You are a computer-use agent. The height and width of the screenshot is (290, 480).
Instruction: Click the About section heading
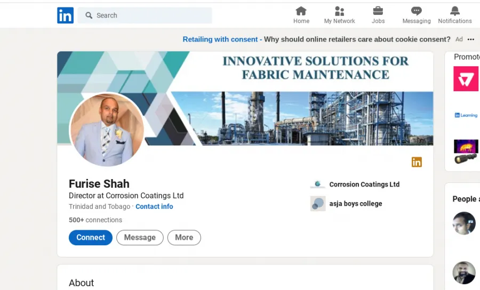point(82,283)
